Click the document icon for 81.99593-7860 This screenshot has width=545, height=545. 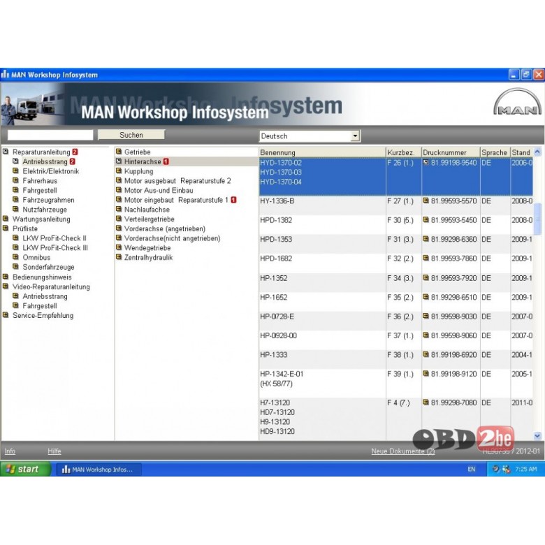pos(426,258)
